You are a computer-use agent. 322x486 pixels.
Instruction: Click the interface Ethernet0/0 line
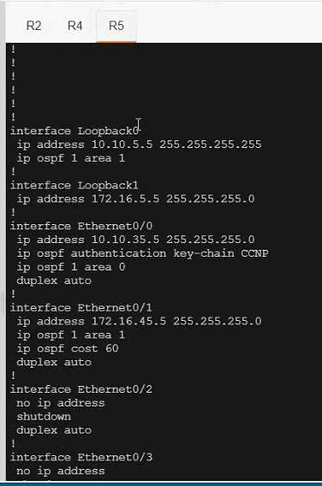81,226
